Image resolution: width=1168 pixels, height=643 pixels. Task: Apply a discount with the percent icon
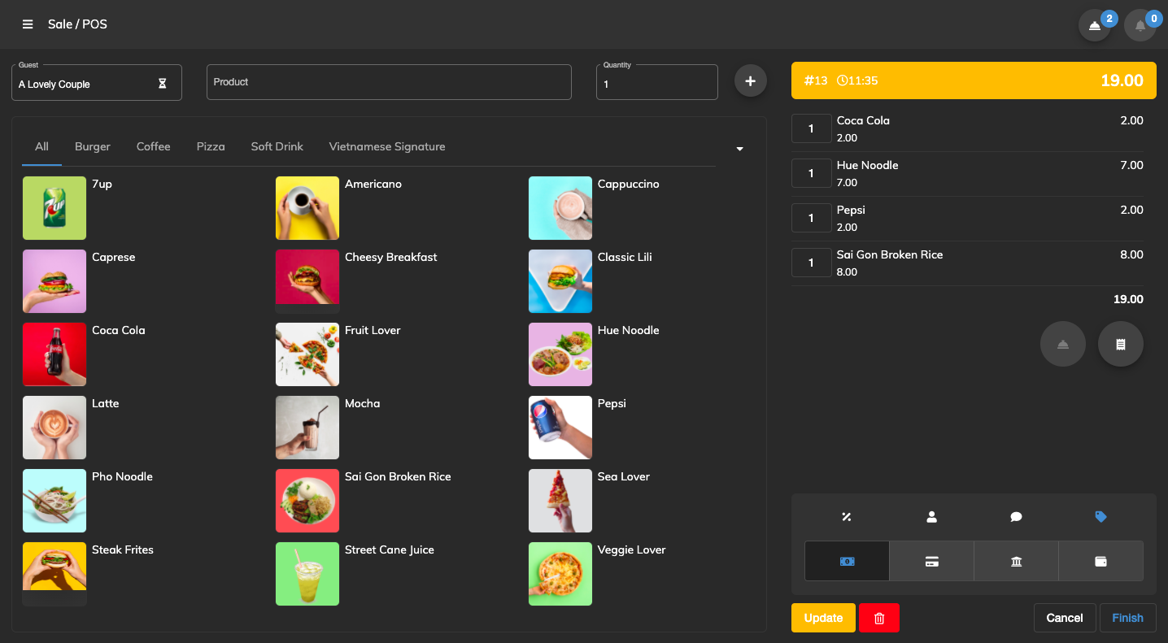coord(846,517)
